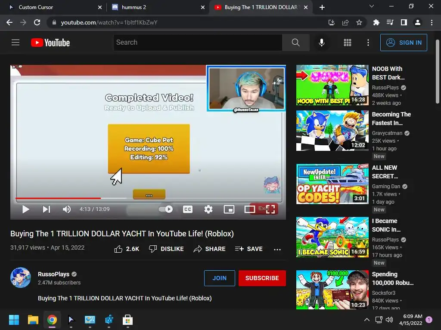Open Chrome three-dot menu

pyautogui.click(x=432, y=22)
